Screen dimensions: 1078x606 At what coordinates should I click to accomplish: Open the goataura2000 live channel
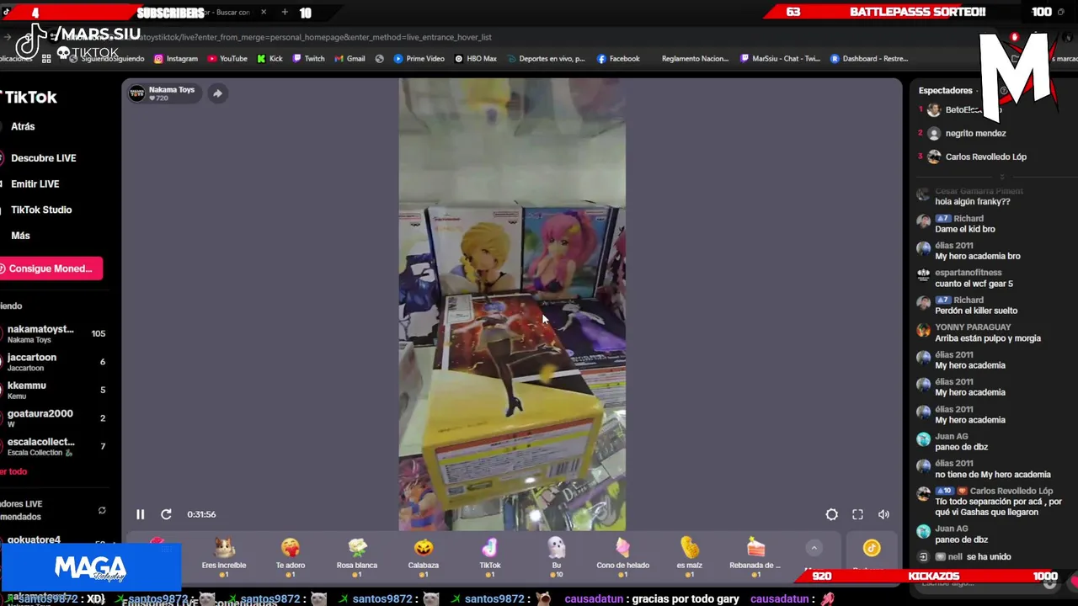point(54,418)
